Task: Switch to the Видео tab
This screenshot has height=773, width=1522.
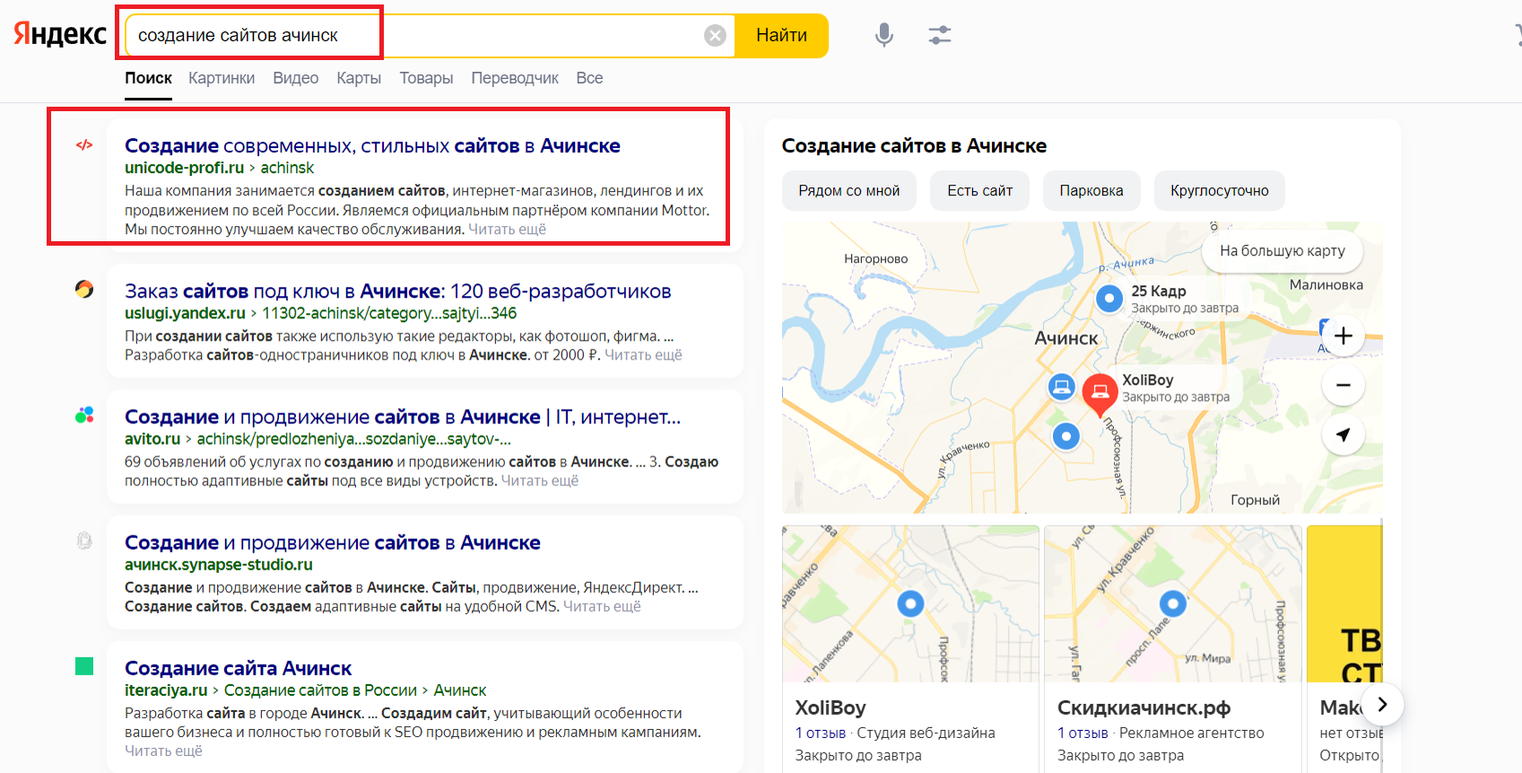Action: (296, 78)
